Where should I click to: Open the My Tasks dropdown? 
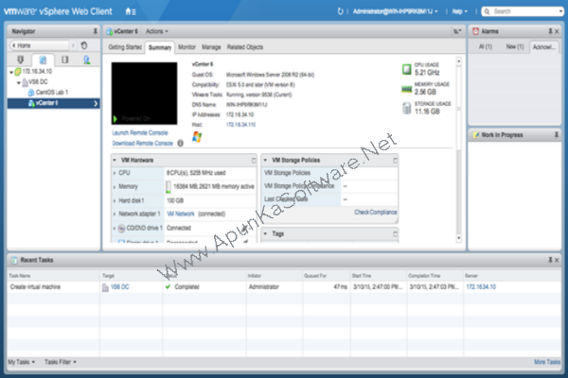tap(22, 362)
